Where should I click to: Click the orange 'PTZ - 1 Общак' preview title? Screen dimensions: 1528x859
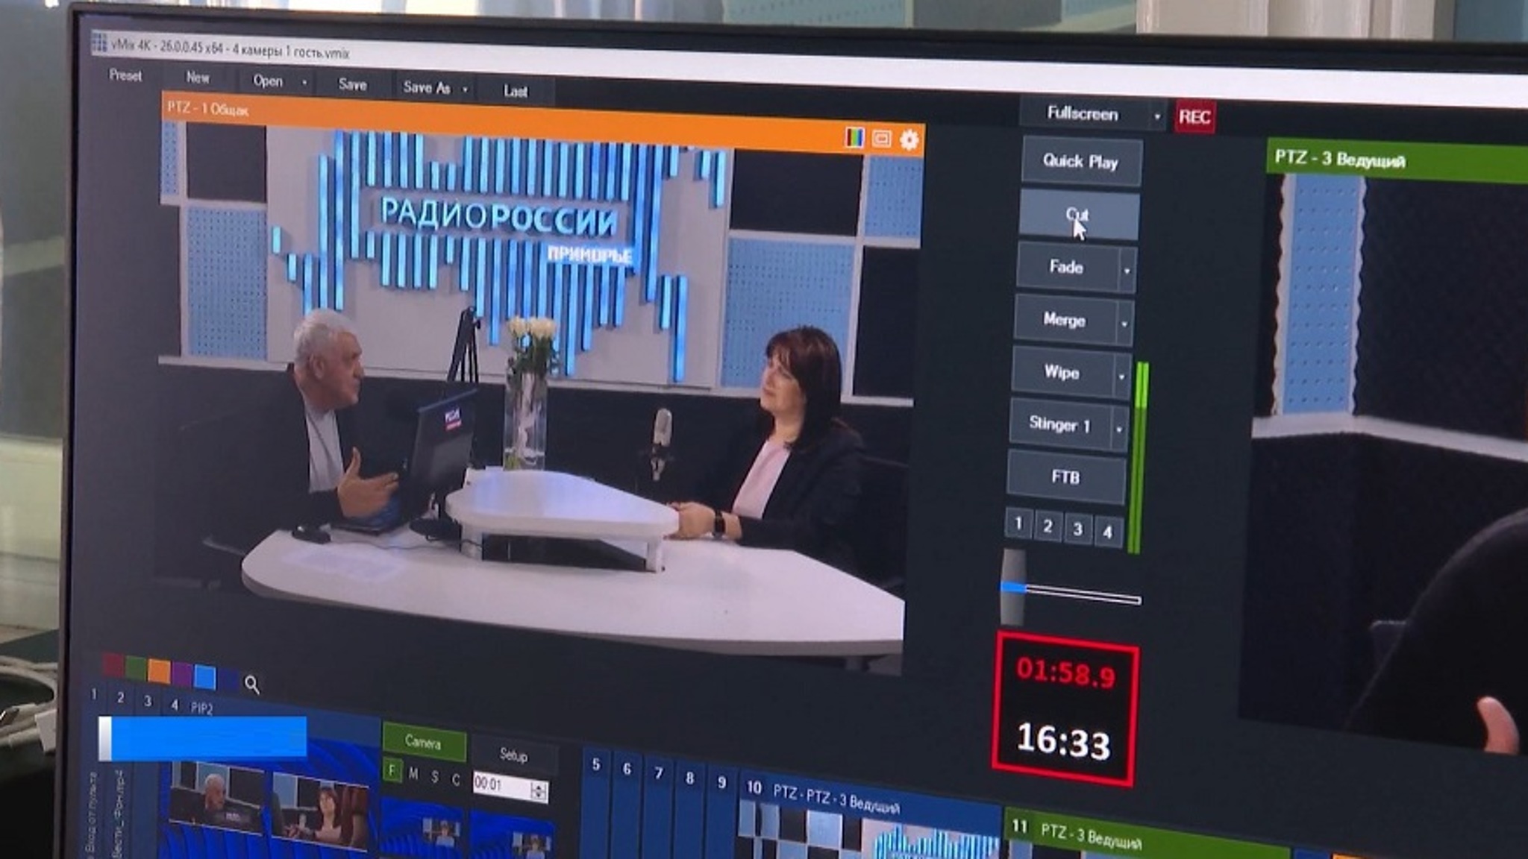(x=208, y=109)
